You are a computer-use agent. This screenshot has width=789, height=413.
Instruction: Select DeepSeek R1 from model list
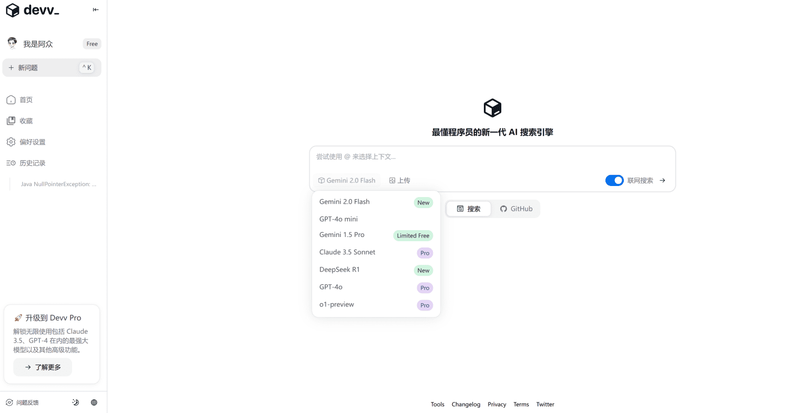click(x=376, y=270)
